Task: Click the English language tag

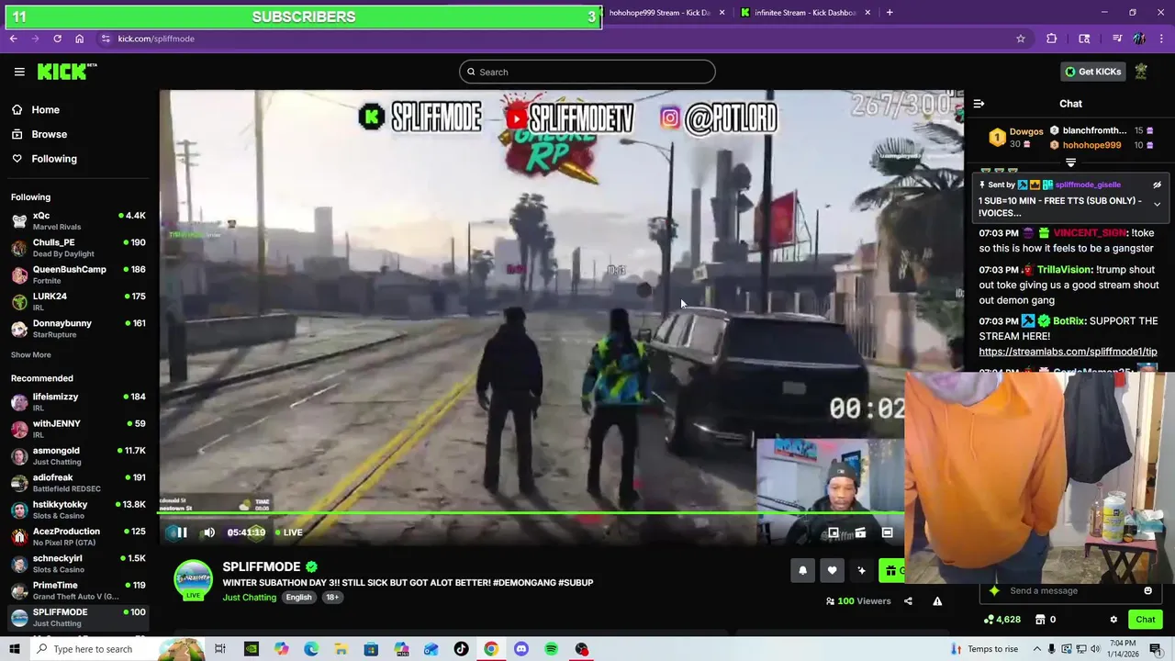Action: point(298,598)
